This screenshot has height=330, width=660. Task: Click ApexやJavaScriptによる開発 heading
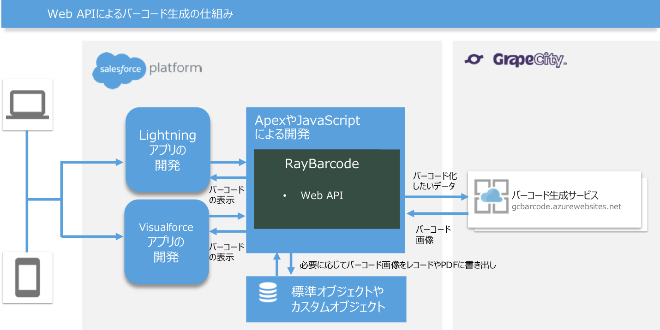[307, 127]
